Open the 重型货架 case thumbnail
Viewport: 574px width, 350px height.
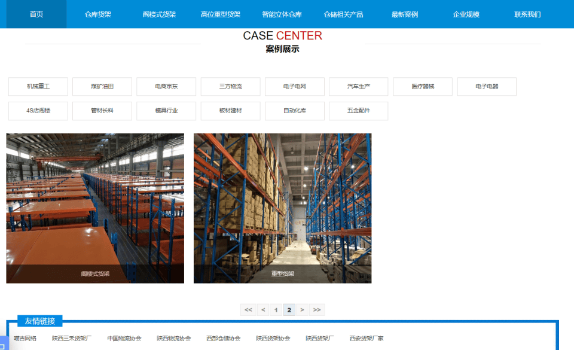click(x=282, y=208)
